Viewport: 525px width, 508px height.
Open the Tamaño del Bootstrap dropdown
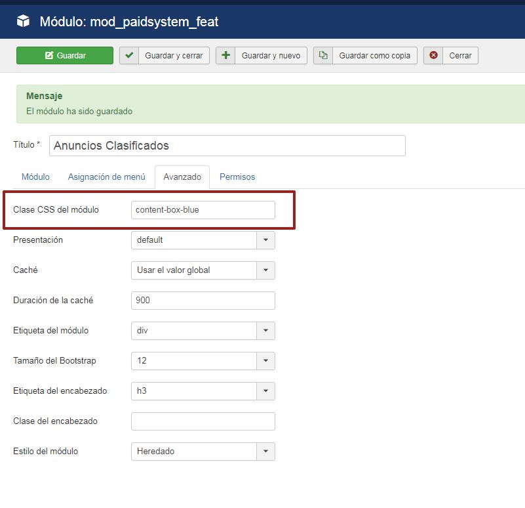coord(203,361)
